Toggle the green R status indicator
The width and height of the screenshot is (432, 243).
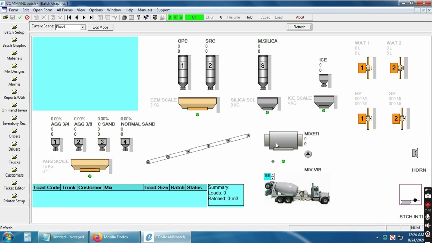(x=175, y=17)
